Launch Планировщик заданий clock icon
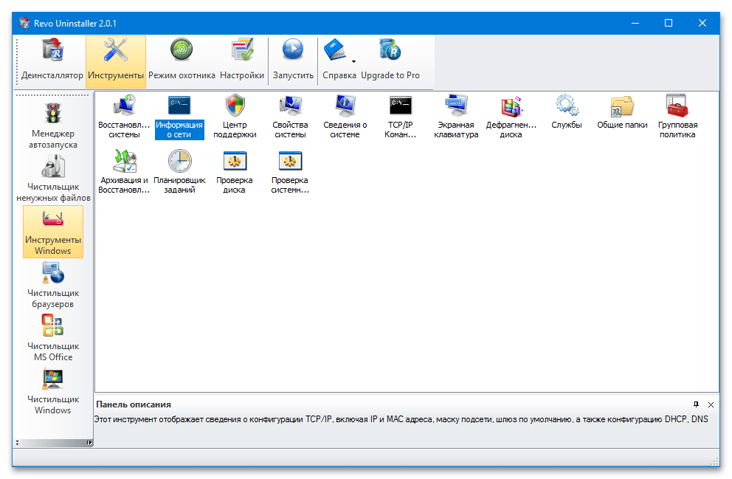The height and width of the screenshot is (479, 732). click(179, 171)
